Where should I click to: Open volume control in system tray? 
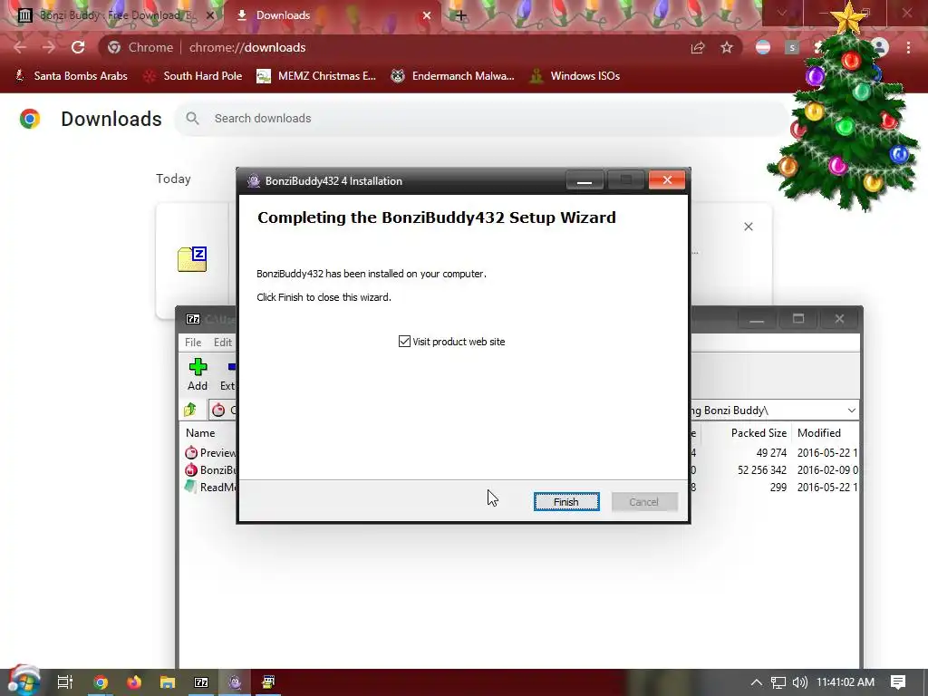[x=799, y=682]
